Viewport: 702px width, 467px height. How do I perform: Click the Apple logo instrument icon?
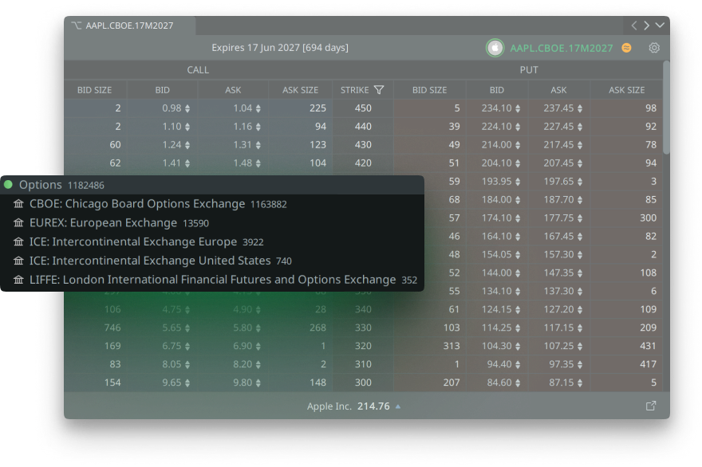click(x=495, y=48)
